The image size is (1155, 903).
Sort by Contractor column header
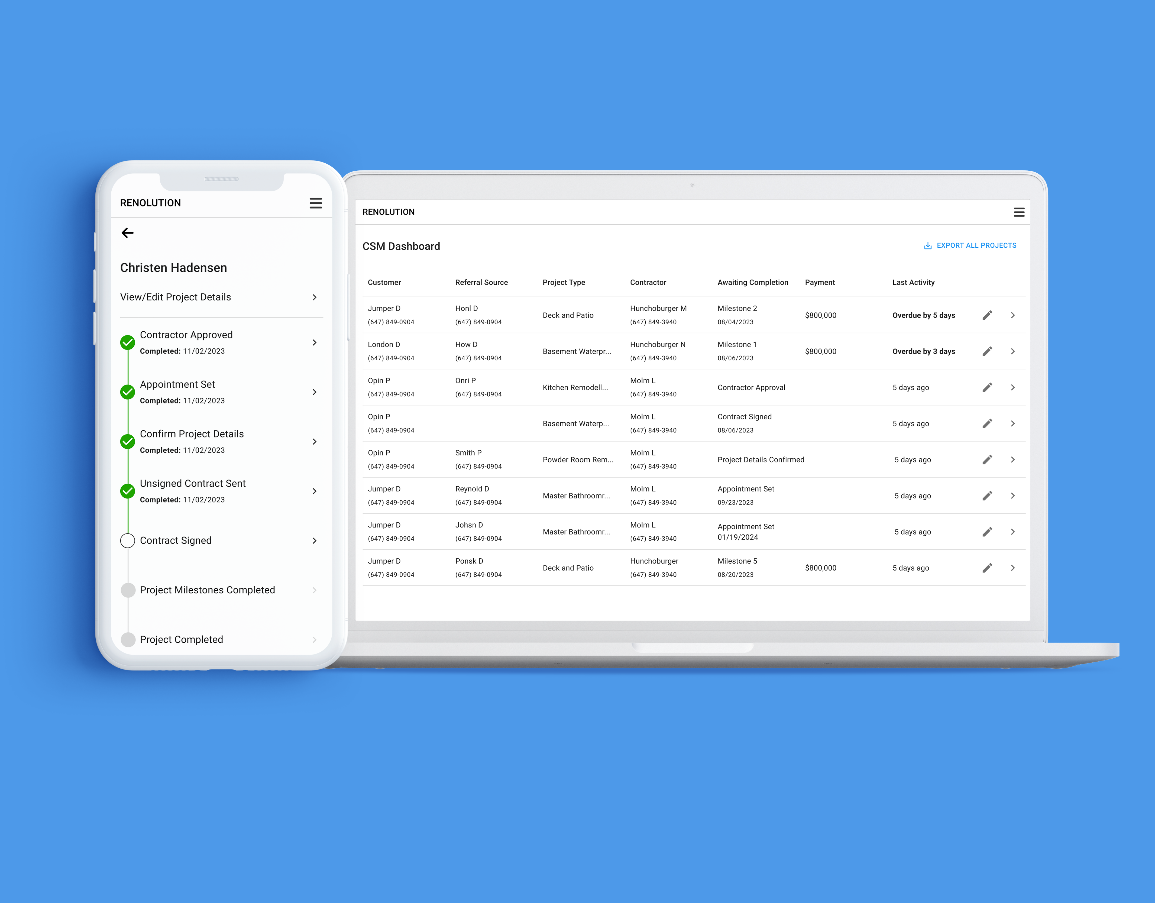tap(648, 282)
